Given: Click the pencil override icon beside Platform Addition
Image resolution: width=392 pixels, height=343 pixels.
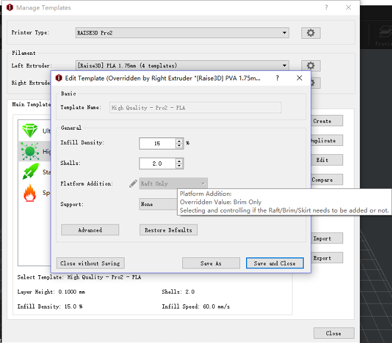Looking at the screenshot, I should pyautogui.click(x=133, y=183).
